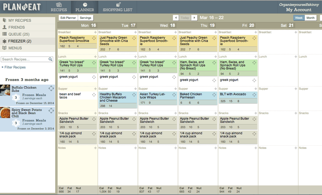Open Baked Chicken Parmesan recipe
This screenshot has height=195, width=322.
[191, 96]
